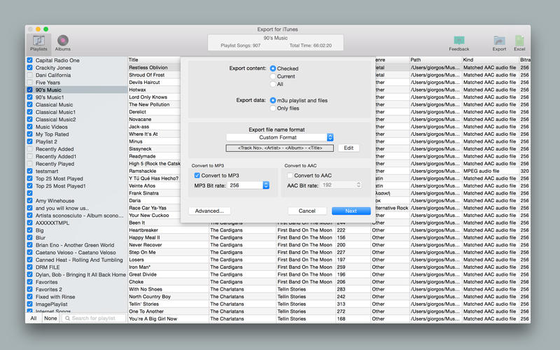Screen dimensions: 560x350
Task: Select the song Restless Oblivion
Action: 148,67
